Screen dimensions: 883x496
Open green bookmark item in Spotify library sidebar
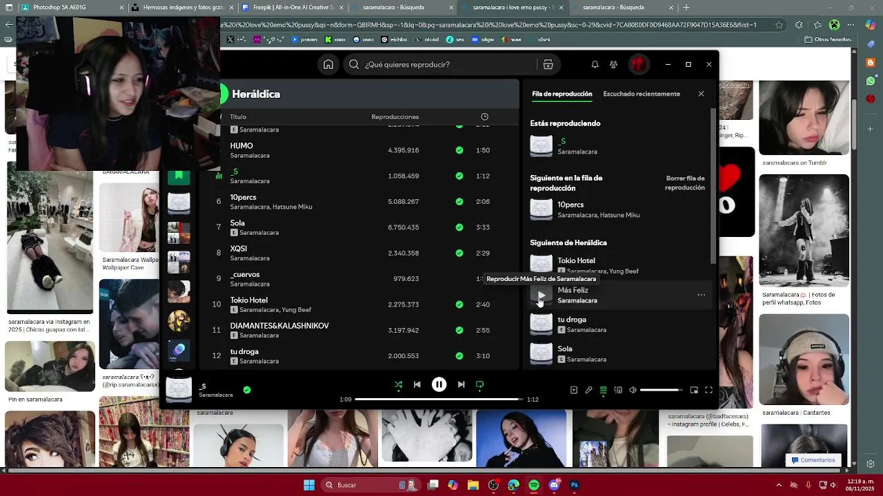(179, 176)
